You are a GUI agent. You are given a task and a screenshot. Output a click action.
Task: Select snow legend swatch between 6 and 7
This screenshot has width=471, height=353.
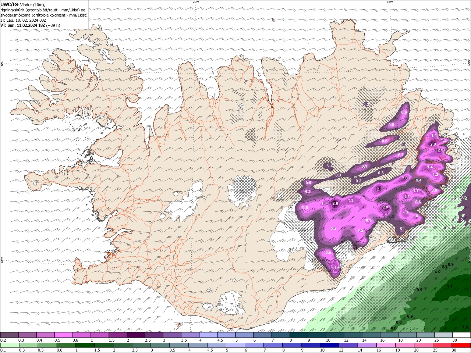click(x=262, y=335)
